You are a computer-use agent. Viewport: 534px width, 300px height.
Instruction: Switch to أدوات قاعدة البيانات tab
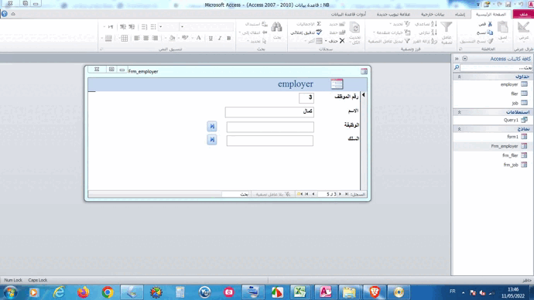pos(348,14)
